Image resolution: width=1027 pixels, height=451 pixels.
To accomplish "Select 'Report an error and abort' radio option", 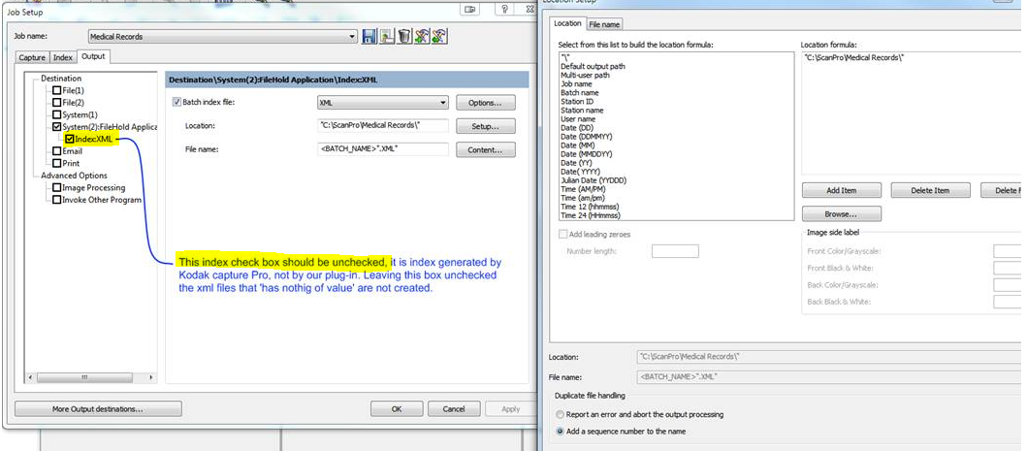I will coord(562,414).
